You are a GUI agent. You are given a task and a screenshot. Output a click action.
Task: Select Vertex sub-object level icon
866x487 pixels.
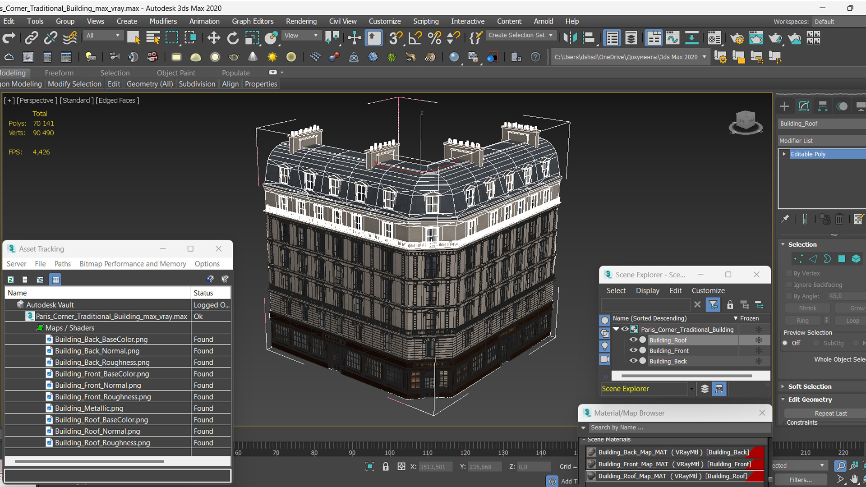[x=798, y=259]
